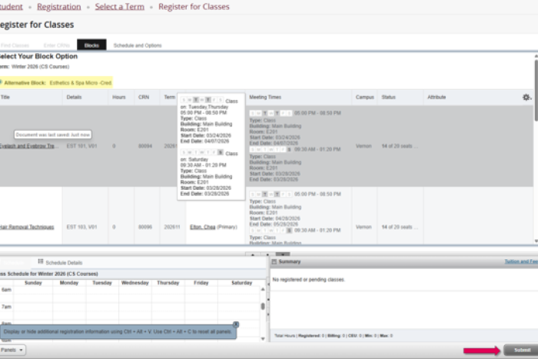Click 14 of 20 seats in Eyelash row

[400, 146]
